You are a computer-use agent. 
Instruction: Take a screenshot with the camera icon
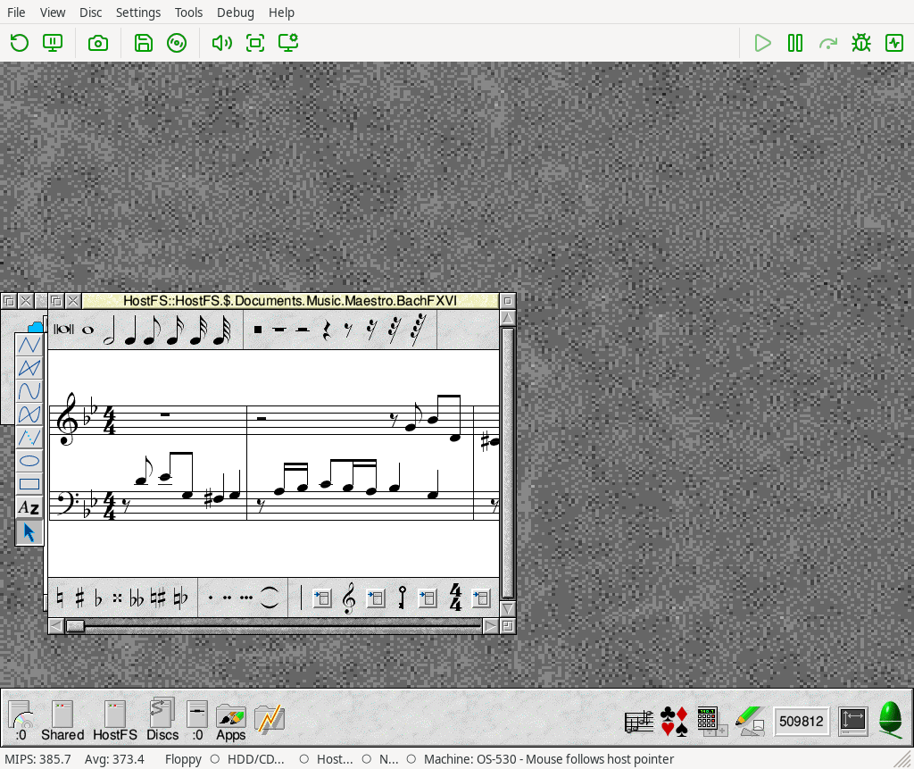[x=98, y=43]
